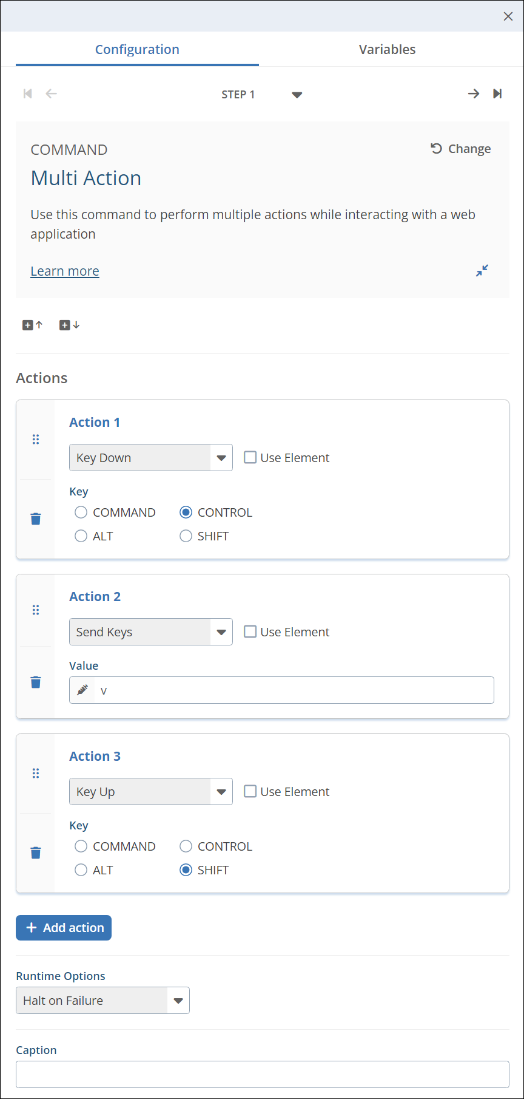Grab the drag handle of Action 1
Viewport: 524px width, 1099px height.
pyautogui.click(x=36, y=439)
